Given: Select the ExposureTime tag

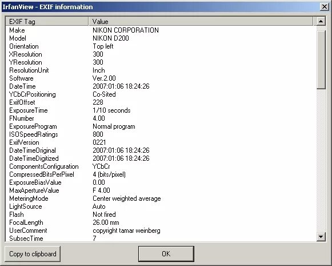Looking at the screenshot, I should (x=29, y=110).
